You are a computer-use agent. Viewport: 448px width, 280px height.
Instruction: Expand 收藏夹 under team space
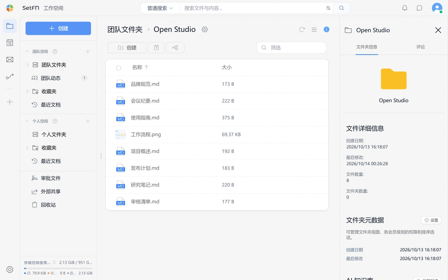(27, 91)
